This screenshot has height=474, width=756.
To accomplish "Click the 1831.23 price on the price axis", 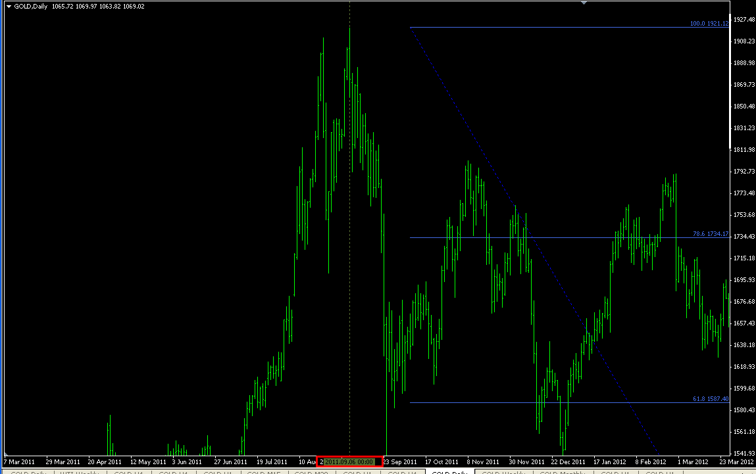I will [x=744, y=128].
